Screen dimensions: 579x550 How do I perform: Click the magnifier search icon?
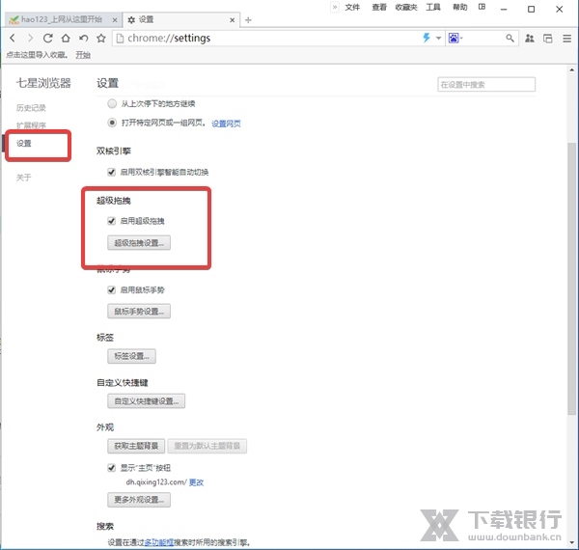510,38
